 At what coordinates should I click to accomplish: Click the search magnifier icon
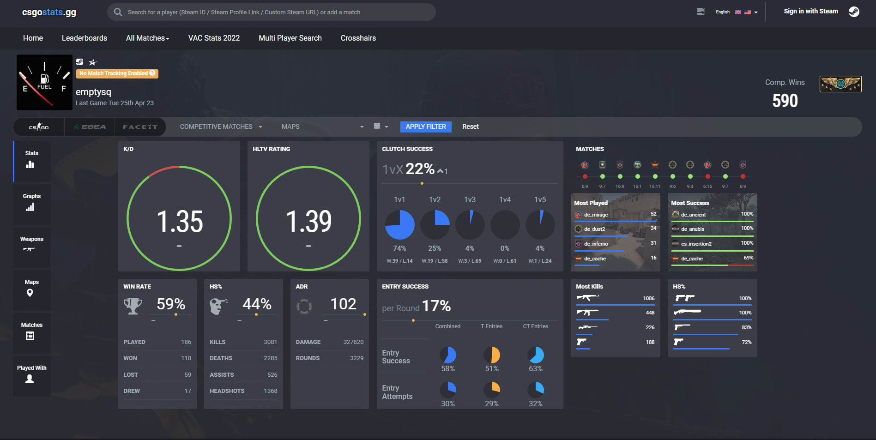coord(118,12)
